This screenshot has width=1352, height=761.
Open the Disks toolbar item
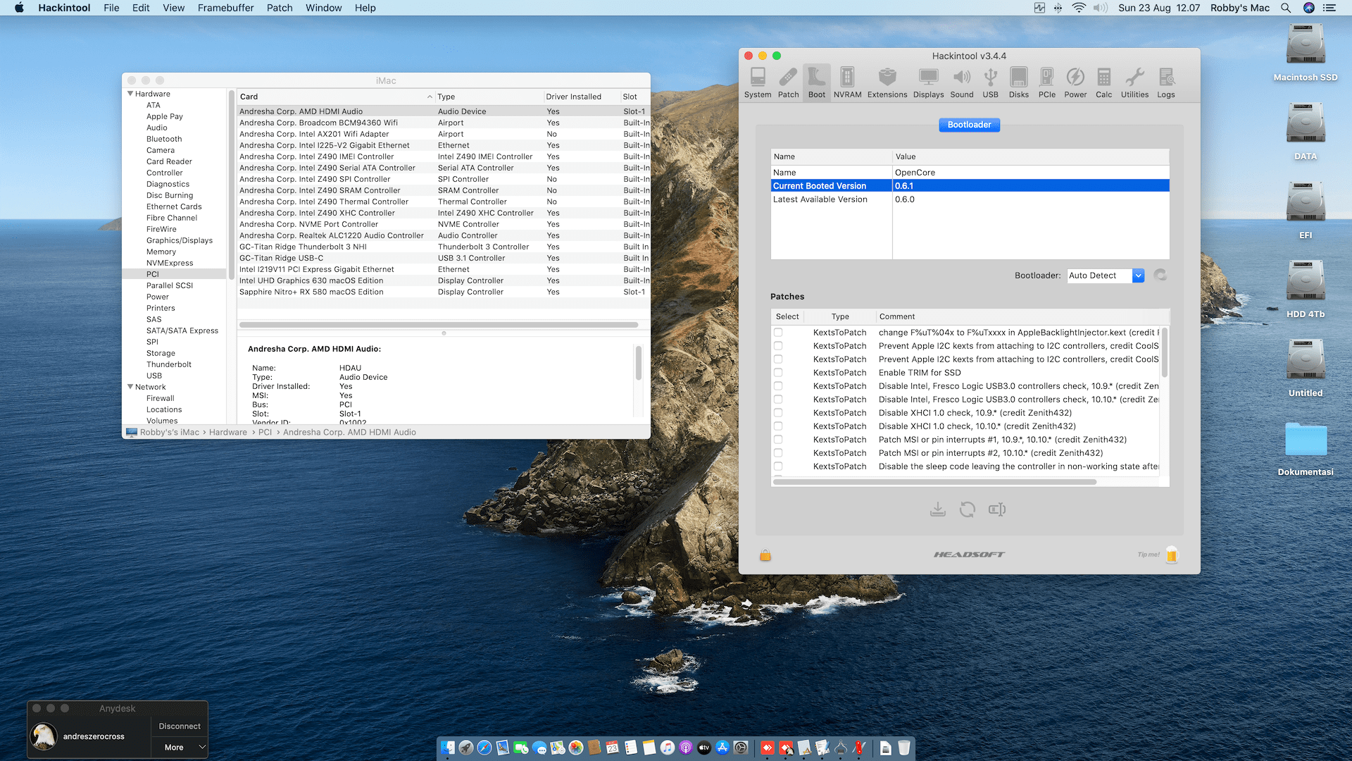coord(1019,83)
